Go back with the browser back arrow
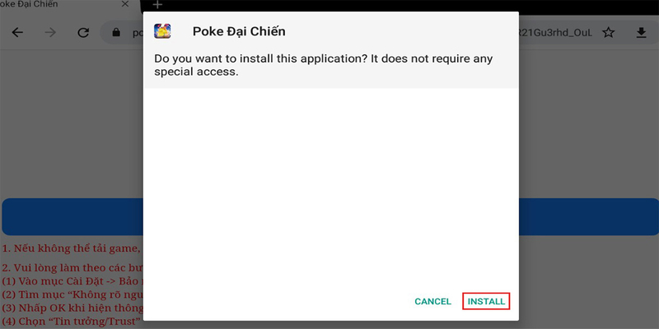Image resolution: width=659 pixels, height=329 pixels. [17, 32]
